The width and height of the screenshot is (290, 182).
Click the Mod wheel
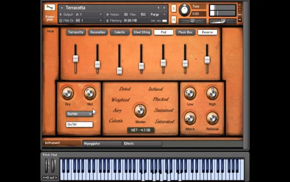[53, 166]
